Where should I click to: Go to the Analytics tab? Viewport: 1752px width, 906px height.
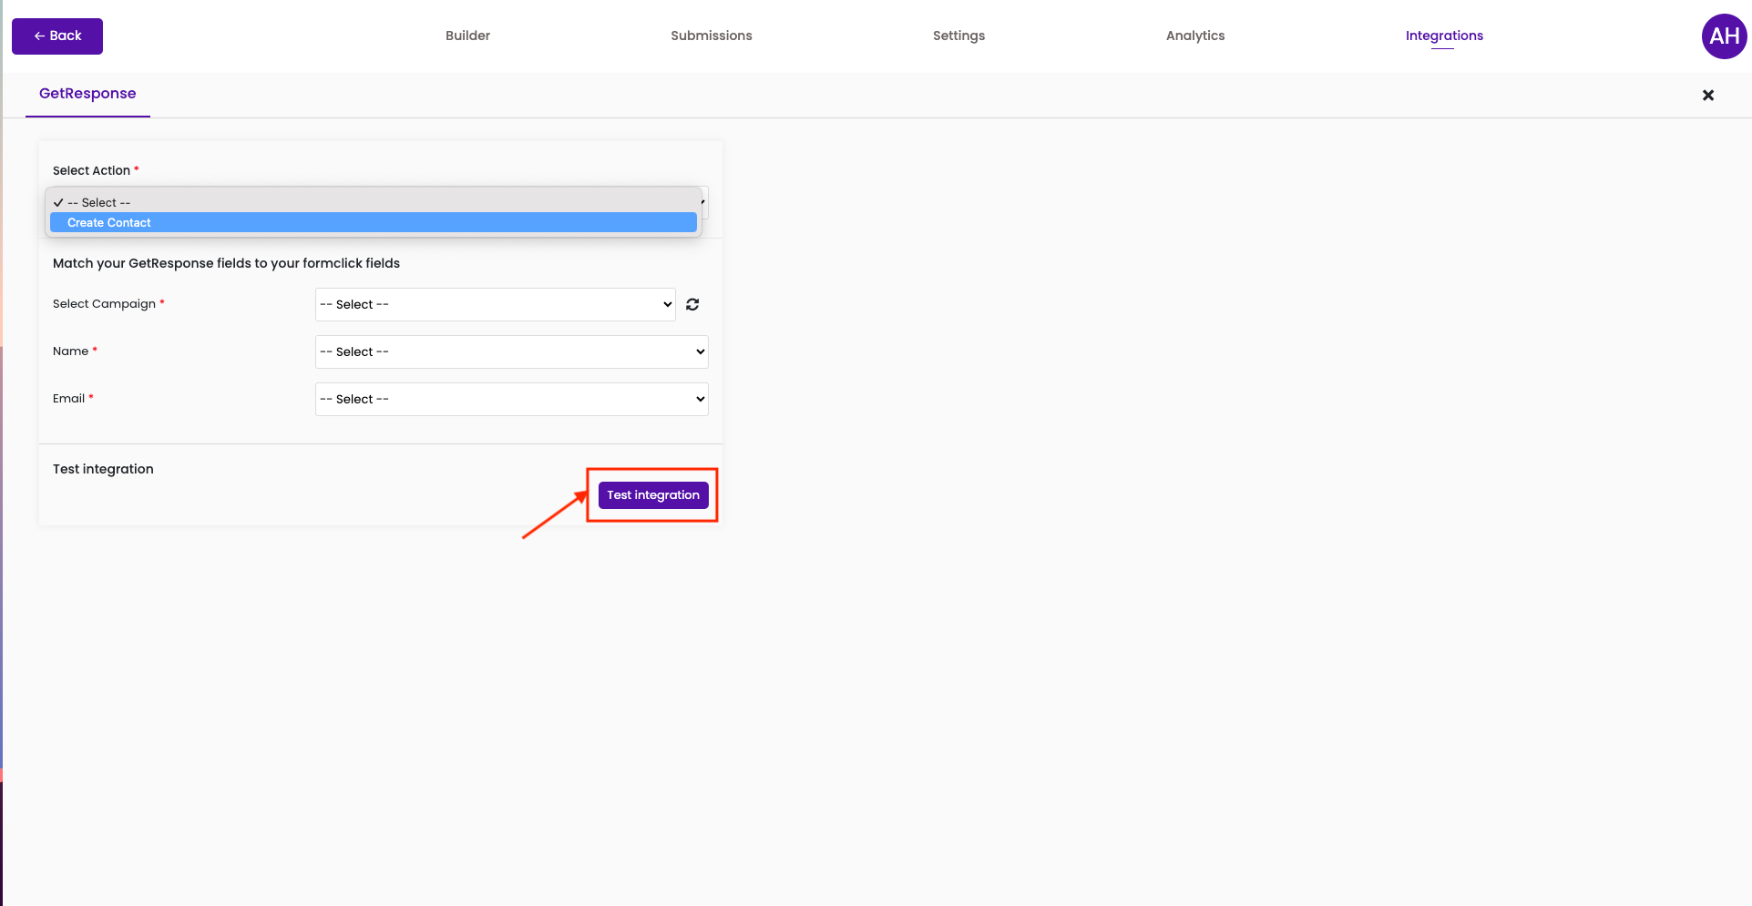tap(1195, 36)
